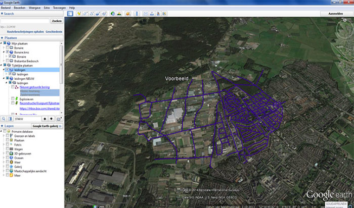The image size is (354, 208).
Task: Expand the Brabantse Biesbosch folder arrow
Action: point(4,61)
